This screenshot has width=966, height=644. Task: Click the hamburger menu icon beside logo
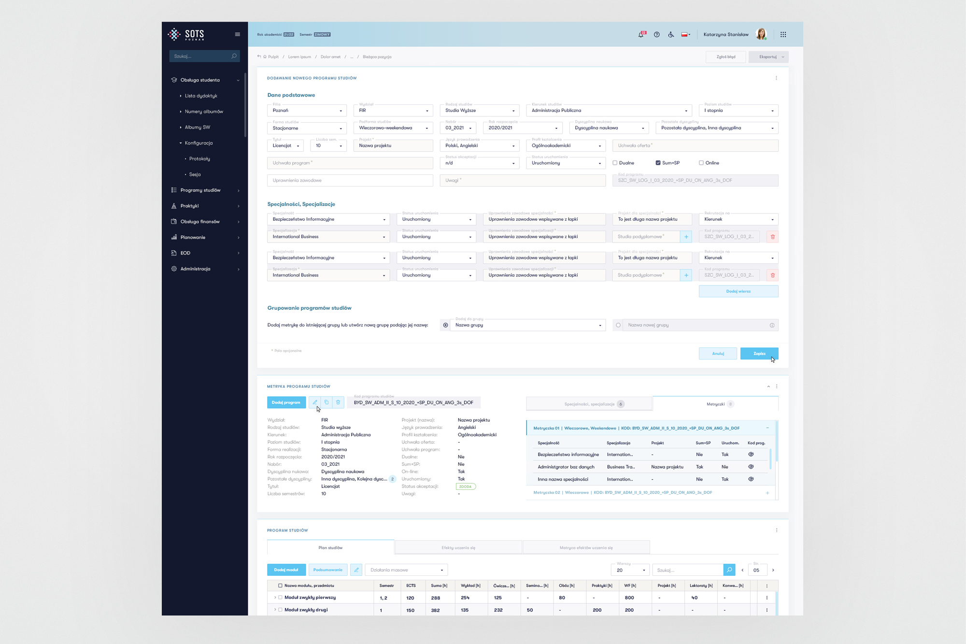pyautogui.click(x=237, y=34)
